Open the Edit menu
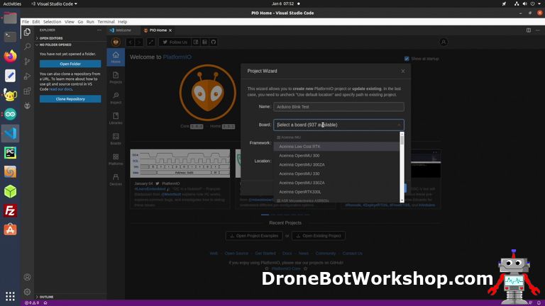The image size is (545, 306). [x=36, y=21]
